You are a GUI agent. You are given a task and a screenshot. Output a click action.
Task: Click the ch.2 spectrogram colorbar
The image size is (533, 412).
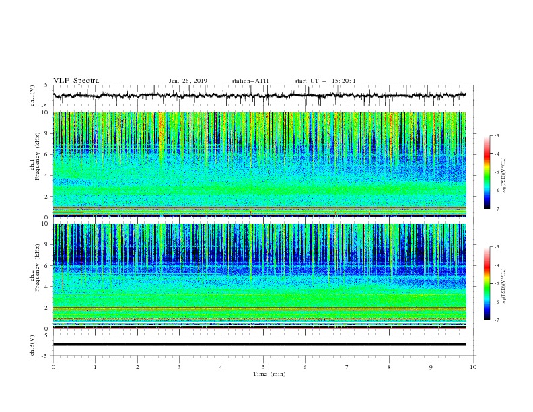point(487,283)
